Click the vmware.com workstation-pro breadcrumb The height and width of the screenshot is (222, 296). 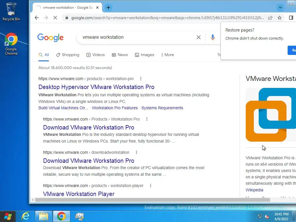pos(86,79)
